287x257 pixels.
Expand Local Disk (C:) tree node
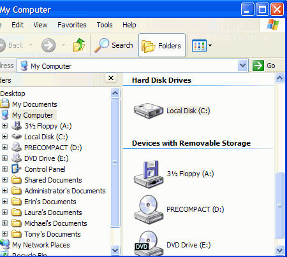(4, 137)
